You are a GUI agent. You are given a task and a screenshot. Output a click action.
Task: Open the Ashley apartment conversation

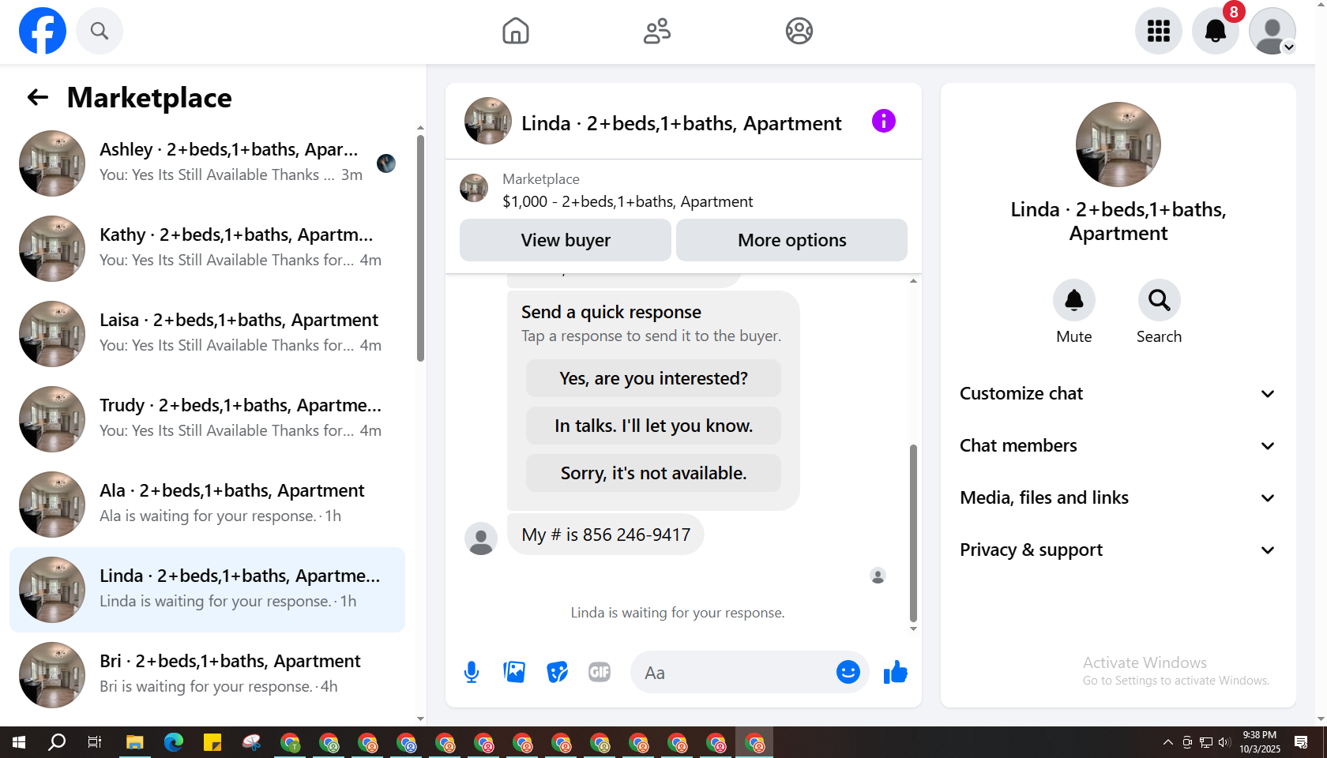pyautogui.click(x=207, y=163)
